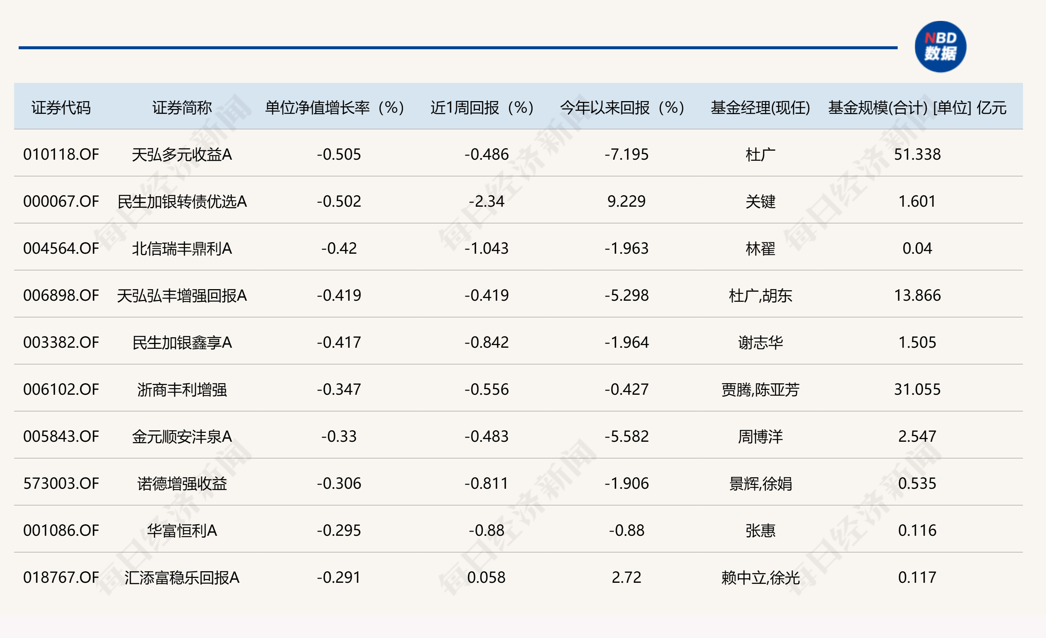
Task: Click the 今年以来回报（%） header
Action: point(622,108)
